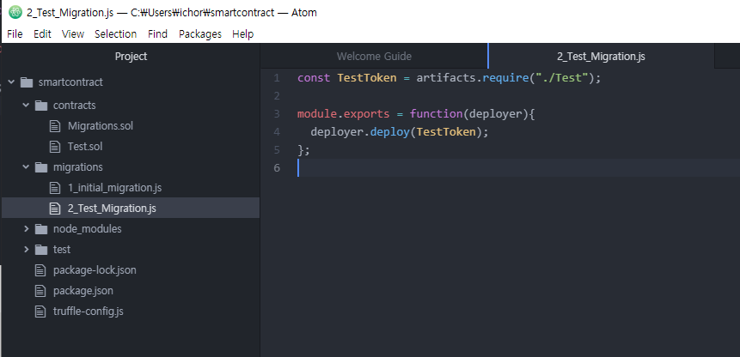Image resolution: width=740 pixels, height=357 pixels.
Task: Click the "./Test" string on line 1
Action: click(562, 78)
